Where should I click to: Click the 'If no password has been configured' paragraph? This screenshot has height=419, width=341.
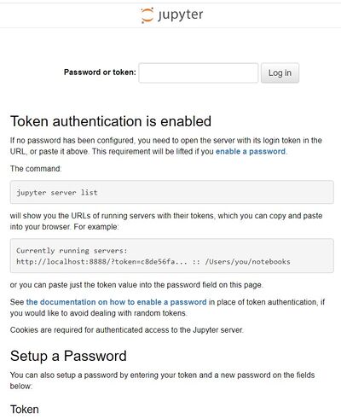click(x=166, y=146)
